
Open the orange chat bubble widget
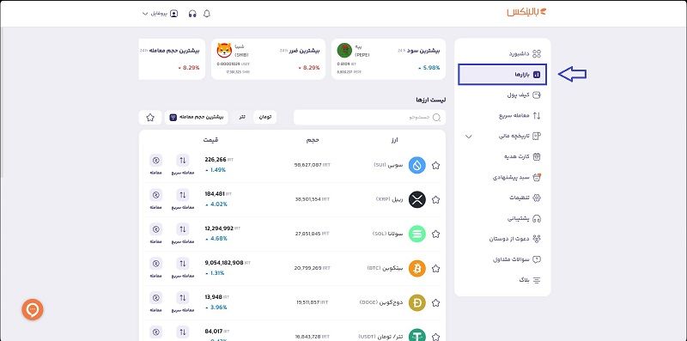coord(33,309)
